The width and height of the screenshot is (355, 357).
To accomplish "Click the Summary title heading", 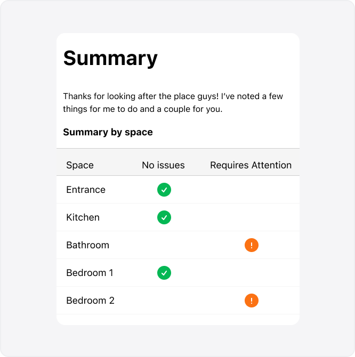I will (110, 58).
